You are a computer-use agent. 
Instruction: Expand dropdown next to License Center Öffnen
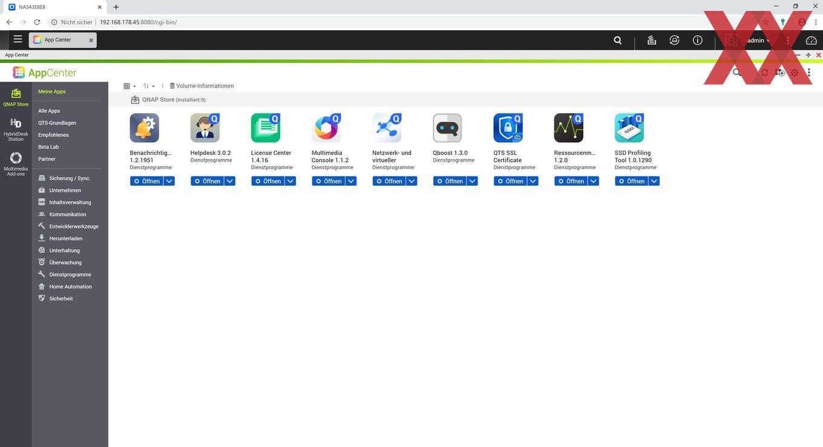(x=290, y=181)
